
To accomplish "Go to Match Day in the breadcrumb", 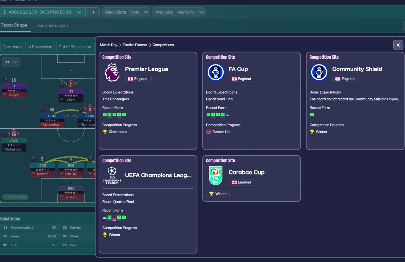I will tap(109, 45).
